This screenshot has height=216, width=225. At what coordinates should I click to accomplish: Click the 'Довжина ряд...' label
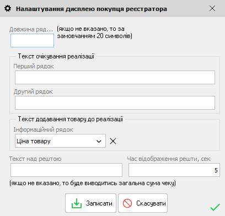point(31,29)
